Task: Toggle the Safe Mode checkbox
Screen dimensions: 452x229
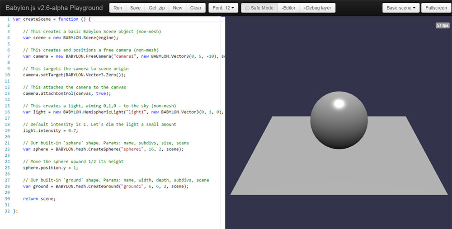Action: tap(247, 8)
